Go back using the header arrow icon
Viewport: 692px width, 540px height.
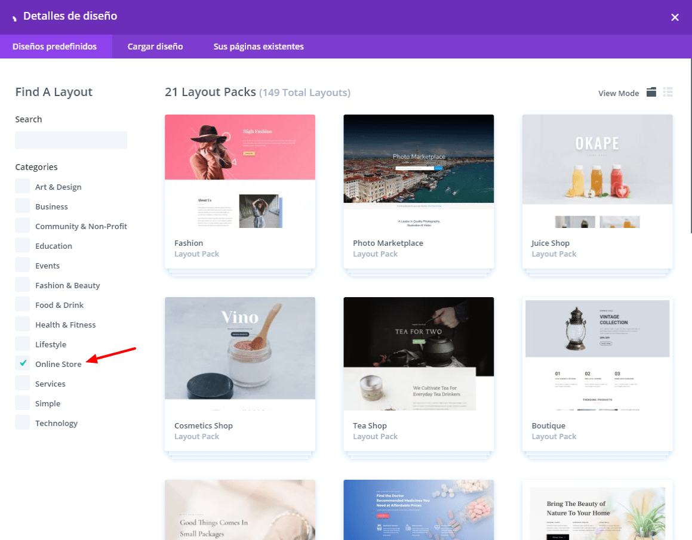(14, 18)
